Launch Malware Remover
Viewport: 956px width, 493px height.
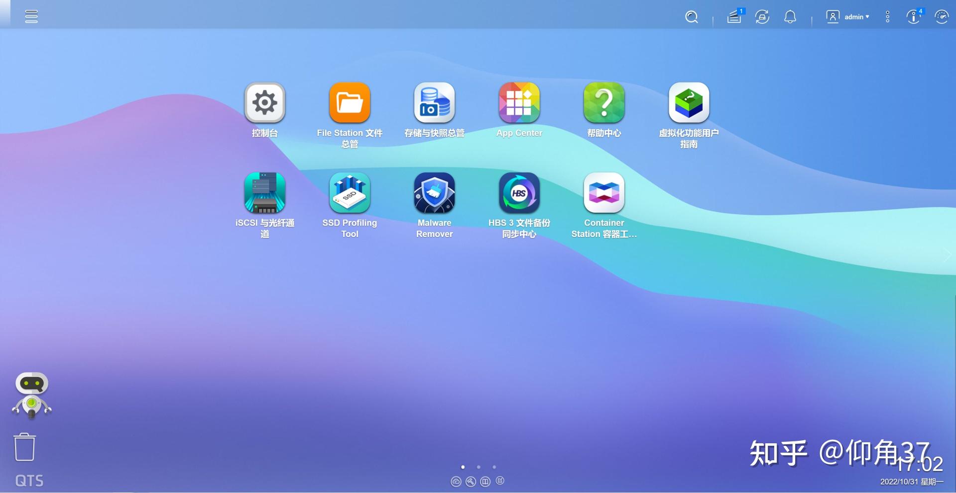(434, 192)
